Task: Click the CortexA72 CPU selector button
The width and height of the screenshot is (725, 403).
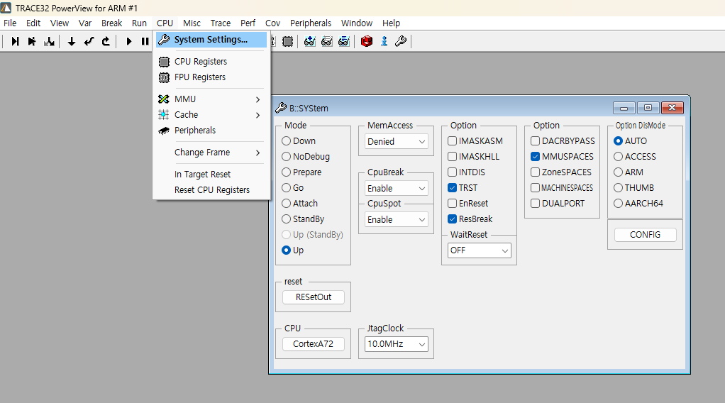Action: click(313, 344)
